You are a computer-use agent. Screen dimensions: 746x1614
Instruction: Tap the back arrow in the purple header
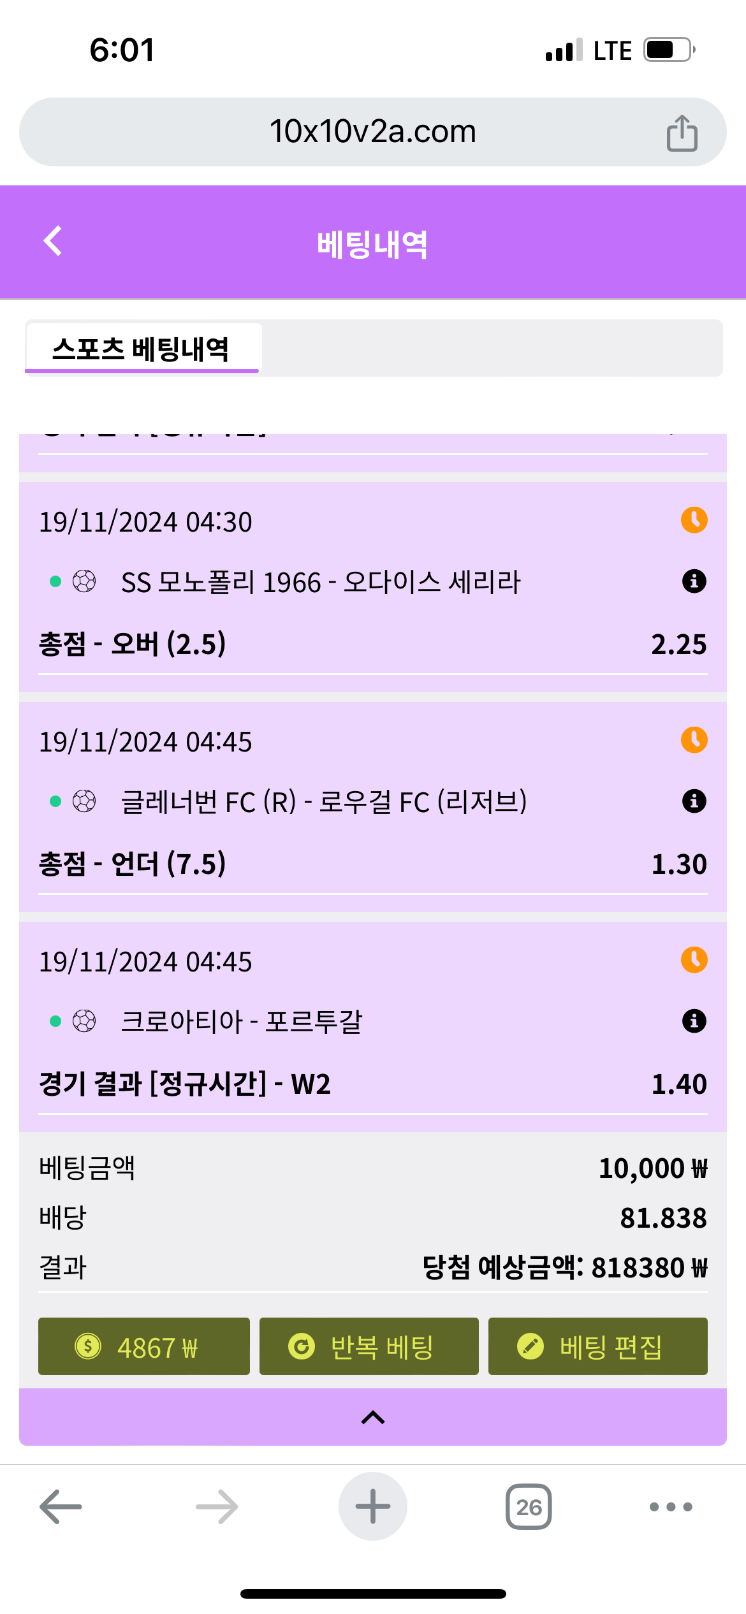tap(53, 241)
